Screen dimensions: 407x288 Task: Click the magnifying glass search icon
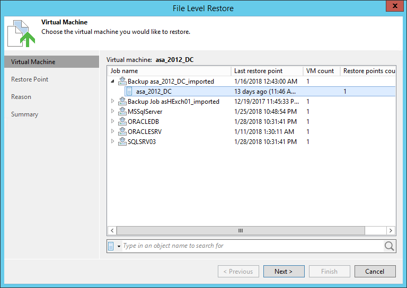tap(390, 246)
